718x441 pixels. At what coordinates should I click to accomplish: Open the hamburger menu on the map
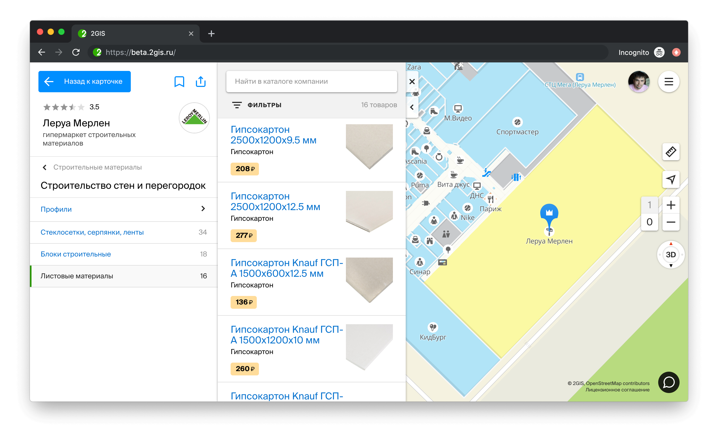(668, 82)
